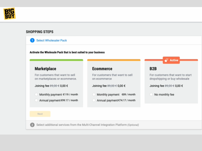
Task: Select Ecommerce annual payment €74.17 option
Action: click(94, 100)
